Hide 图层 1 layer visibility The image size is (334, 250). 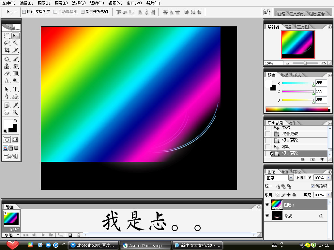(267, 204)
